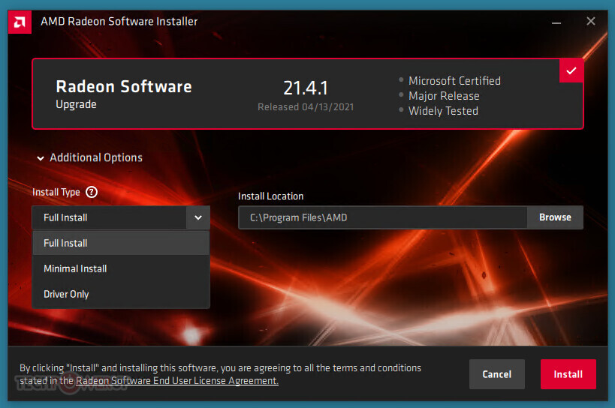Click Browse to change install location

[555, 217]
